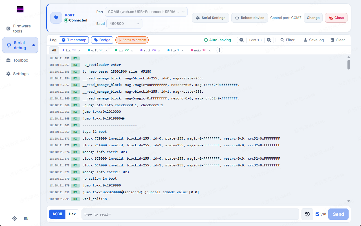Switch to the ble filter tab
Viewport: 361px width, 226px height.
[122, 50]
